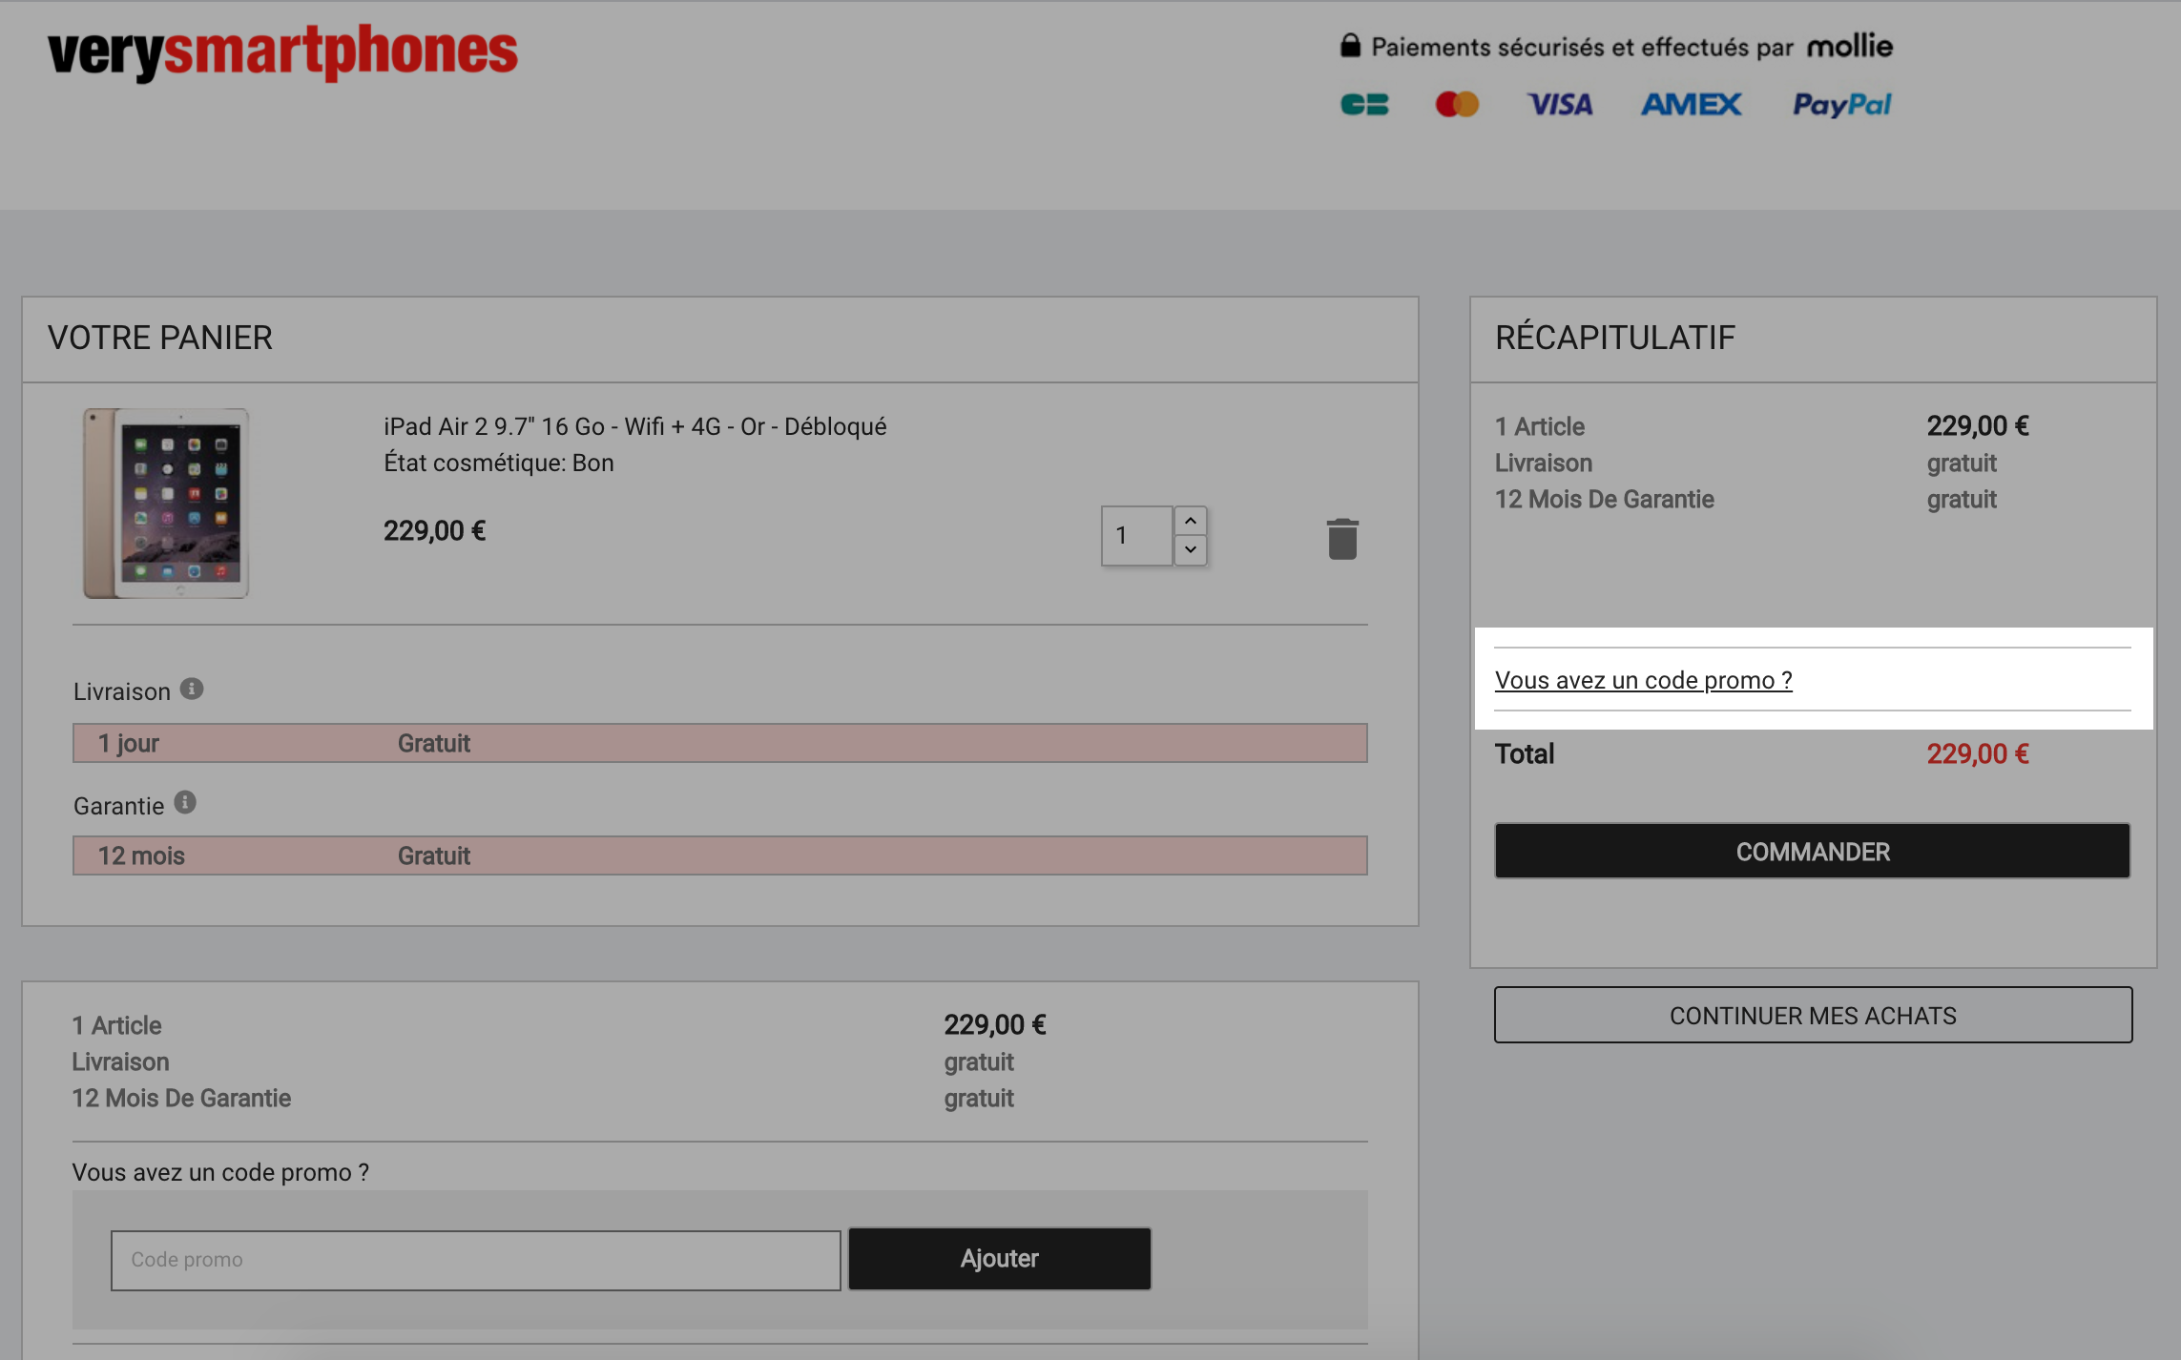
Task: Click the padlock secure payment icon
Action: tap(1350, 45)
